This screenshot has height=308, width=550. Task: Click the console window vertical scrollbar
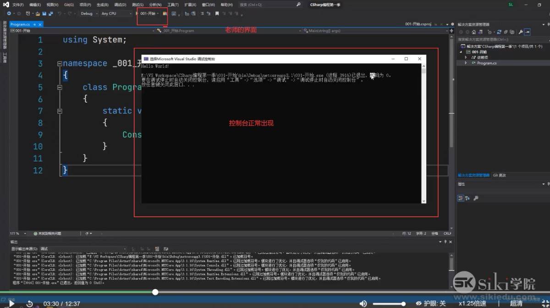tap(423, 133)
